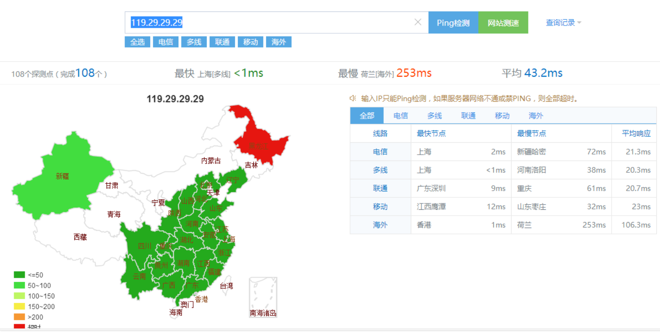Viewport: 660px width, 332px height.
Task: Toggle the 全选 filter tag
Action: click(137, 42)
